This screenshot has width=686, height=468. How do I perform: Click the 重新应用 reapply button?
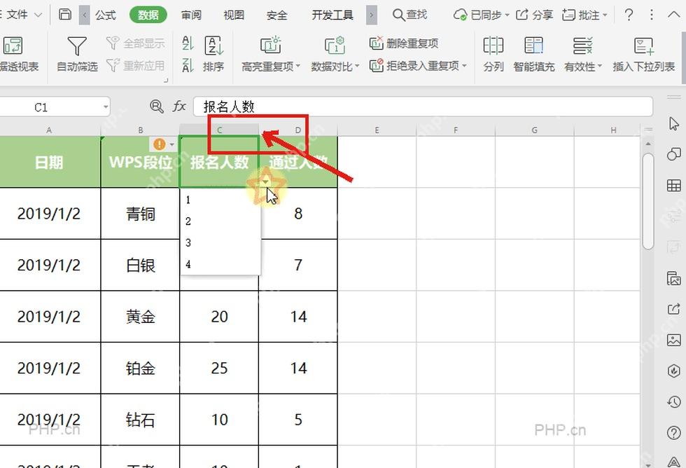(x=135, y=66)
